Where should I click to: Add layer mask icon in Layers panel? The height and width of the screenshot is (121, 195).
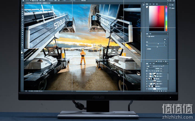pyautogui.click(x=157, y=91)
